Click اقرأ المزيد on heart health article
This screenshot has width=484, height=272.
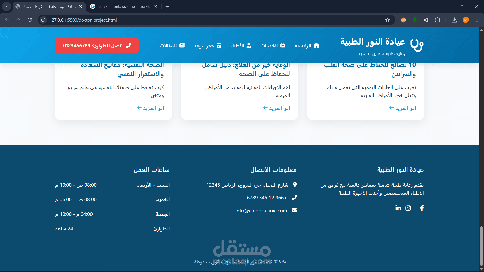(x=402, y=108)
